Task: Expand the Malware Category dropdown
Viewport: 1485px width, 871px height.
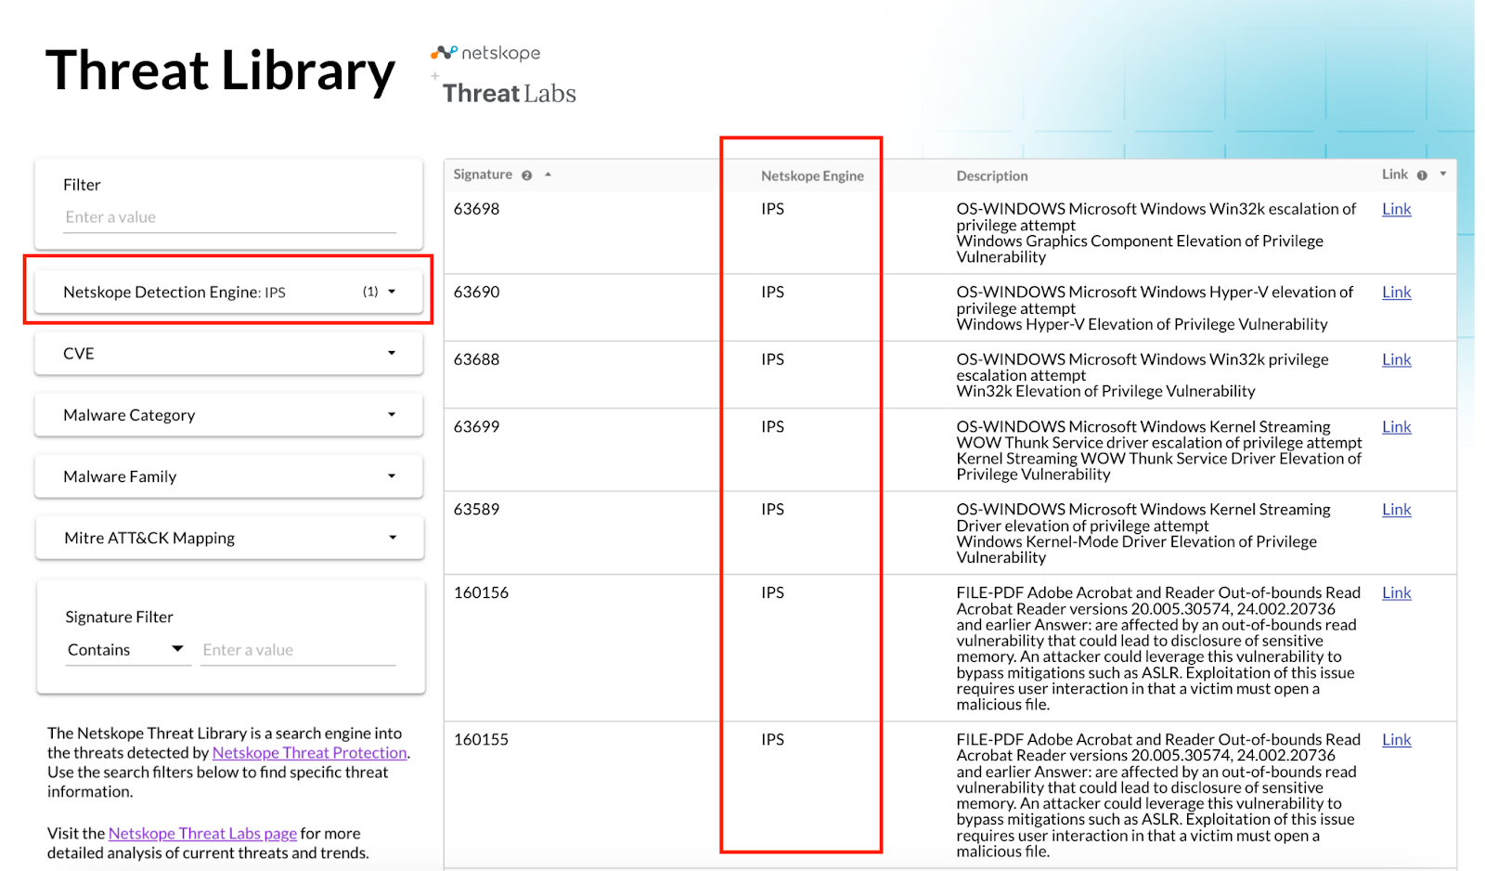Action: tap(228, 415)
